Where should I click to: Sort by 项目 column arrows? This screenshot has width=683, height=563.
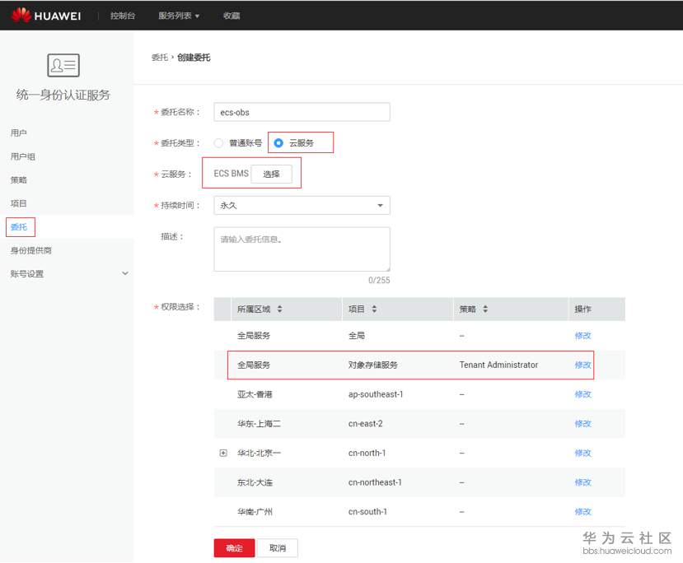click(x=374, y=309)
